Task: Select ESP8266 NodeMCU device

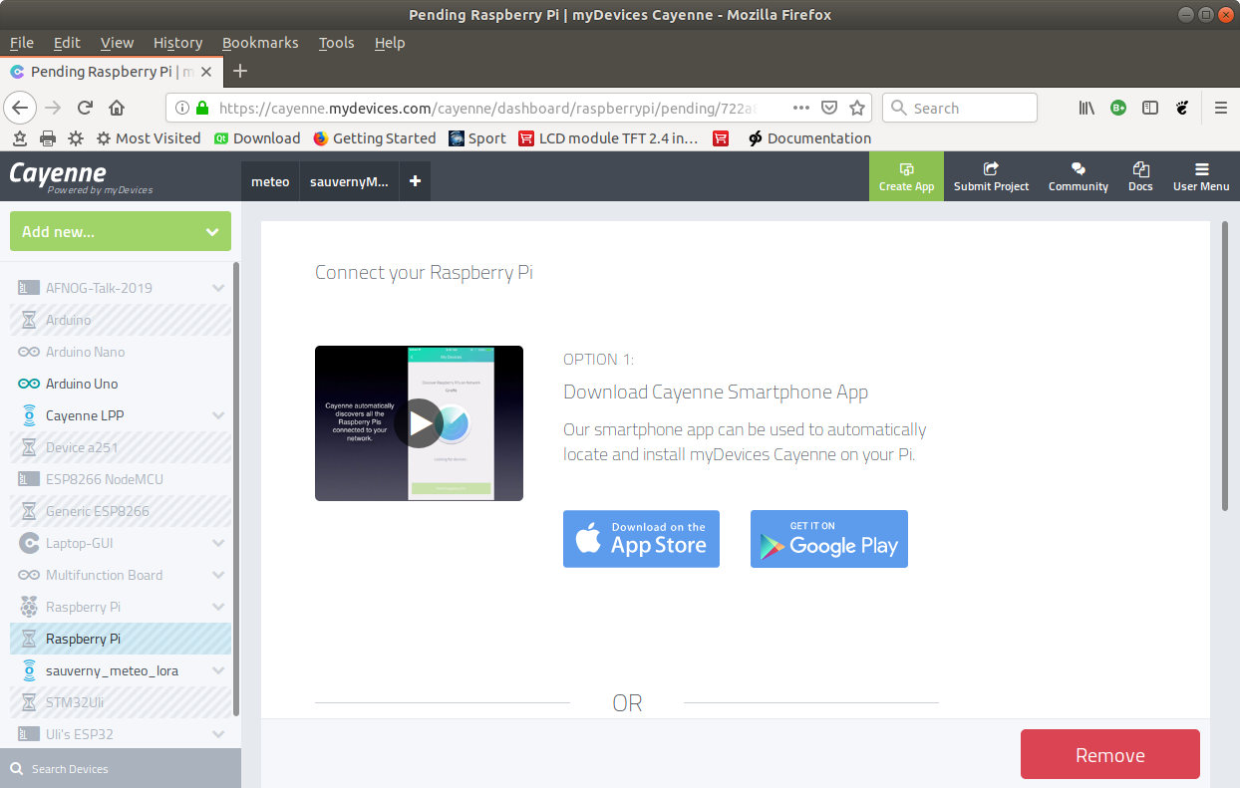Action: click(x=121, y=479)
